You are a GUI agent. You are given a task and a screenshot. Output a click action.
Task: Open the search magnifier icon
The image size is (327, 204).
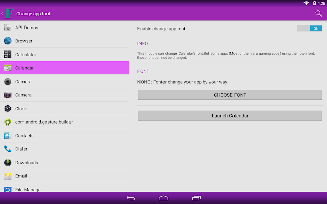[x=318, y=14]
